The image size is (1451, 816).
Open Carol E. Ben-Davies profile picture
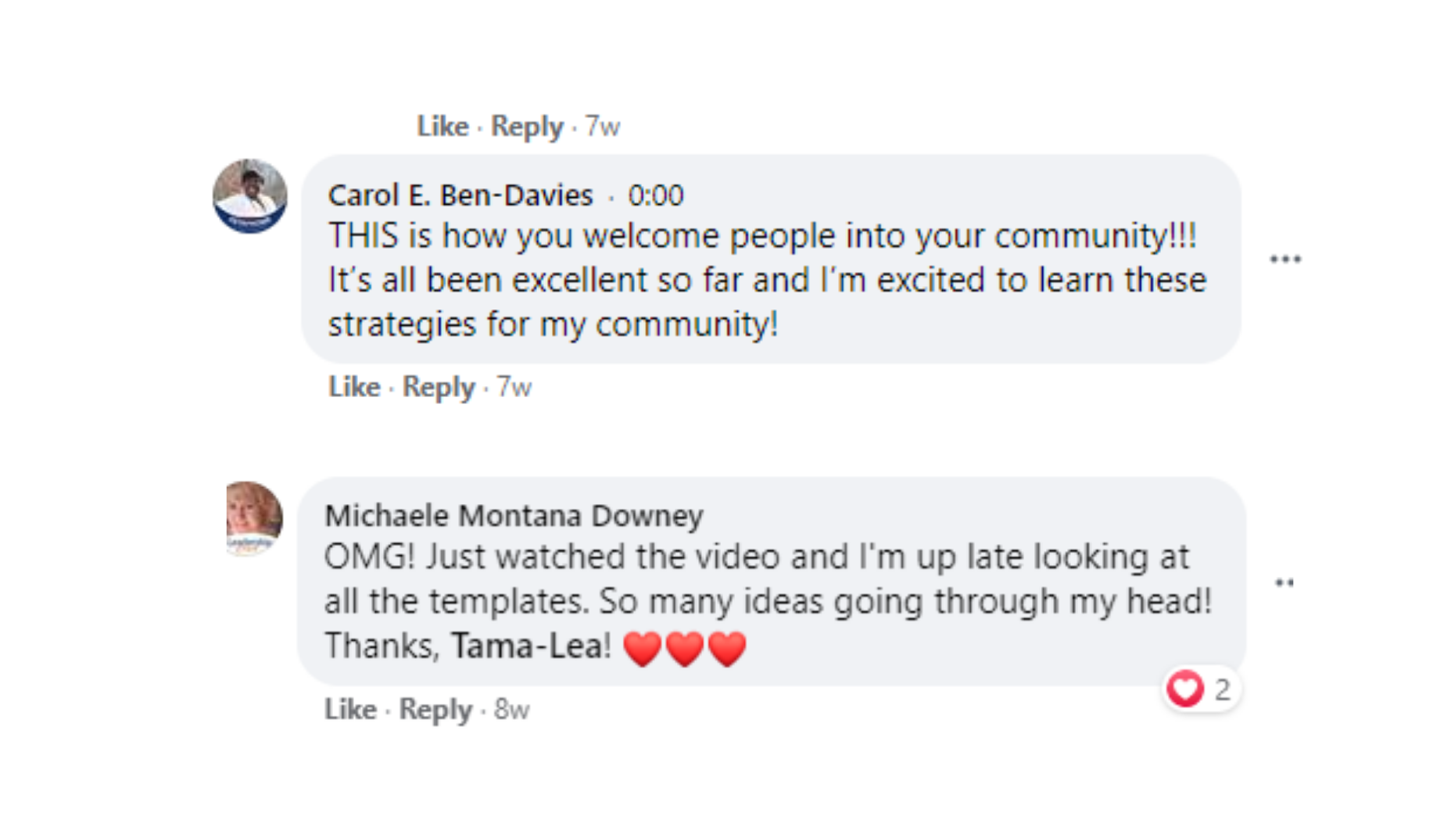pyautogui.click(x=249, y=196)
